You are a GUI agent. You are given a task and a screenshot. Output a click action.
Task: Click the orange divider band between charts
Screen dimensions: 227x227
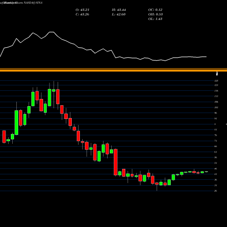coord(113,70)
